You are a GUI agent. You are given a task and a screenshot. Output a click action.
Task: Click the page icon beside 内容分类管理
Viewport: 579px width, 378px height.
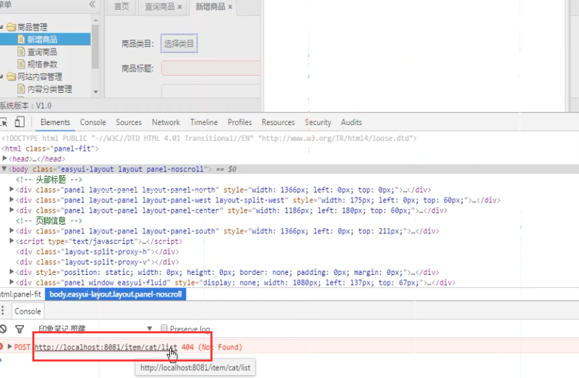tap(21, 89)
